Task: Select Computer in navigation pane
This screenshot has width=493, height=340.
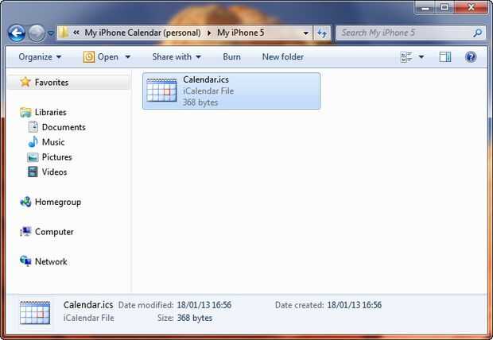Action: pyautogui.click(x=54, y=232)
